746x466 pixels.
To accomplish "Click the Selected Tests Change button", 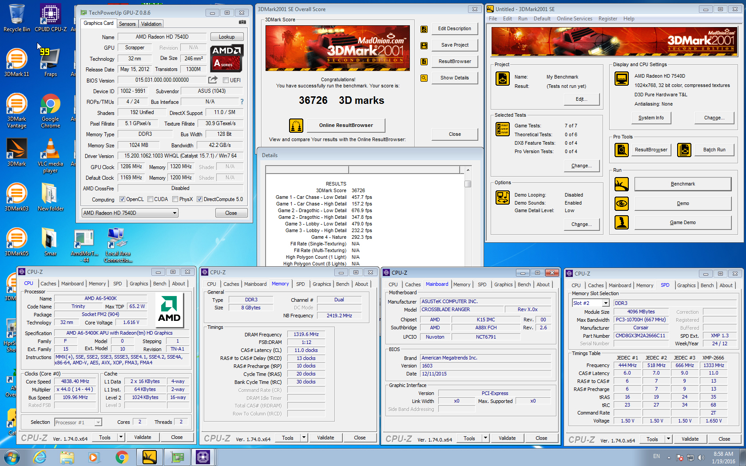I will (x=581, y=166).
